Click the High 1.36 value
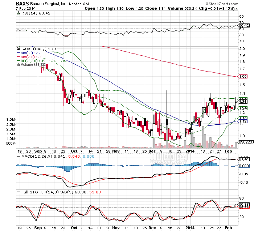The height and width of the screenshot is (231, 254). tap(115, 8)
